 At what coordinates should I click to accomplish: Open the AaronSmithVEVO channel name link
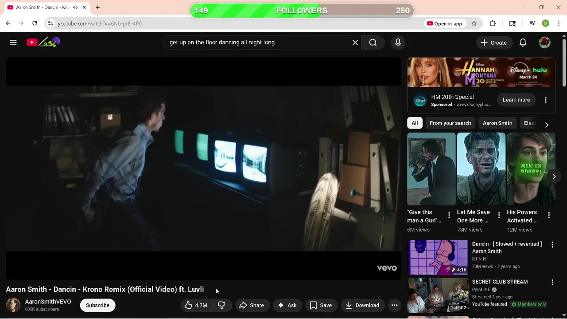pos(48,302)
